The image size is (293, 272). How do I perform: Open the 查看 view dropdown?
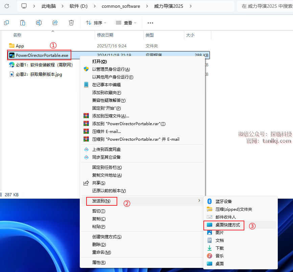click(x=126, y=23)
